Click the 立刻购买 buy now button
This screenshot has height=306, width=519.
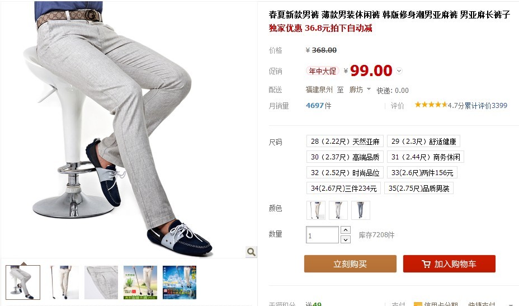pos(350,264)
